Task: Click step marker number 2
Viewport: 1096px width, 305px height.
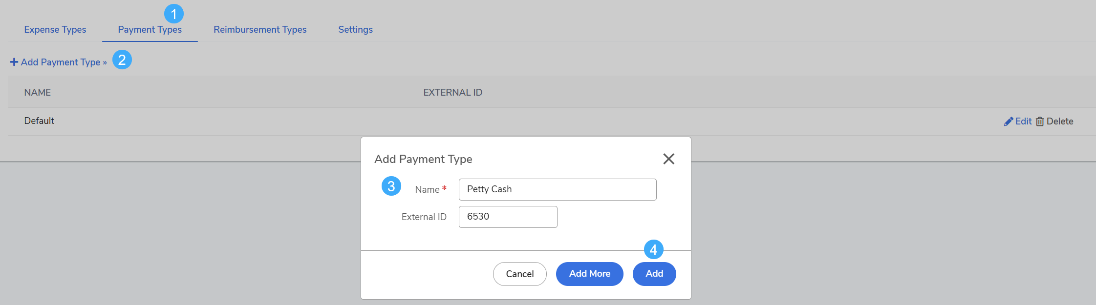Action: [x=122, y=60]
